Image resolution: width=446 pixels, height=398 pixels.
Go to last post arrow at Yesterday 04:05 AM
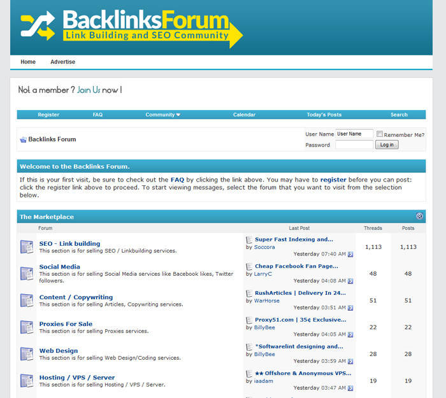tap(350, 334)
